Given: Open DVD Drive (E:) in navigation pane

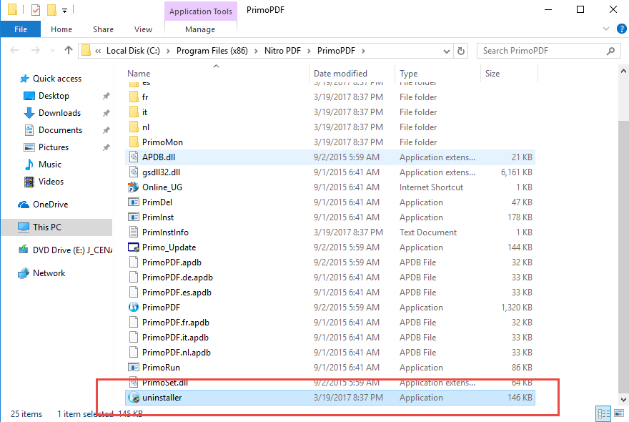Looking at the screenshot, I should coord(72,250).
